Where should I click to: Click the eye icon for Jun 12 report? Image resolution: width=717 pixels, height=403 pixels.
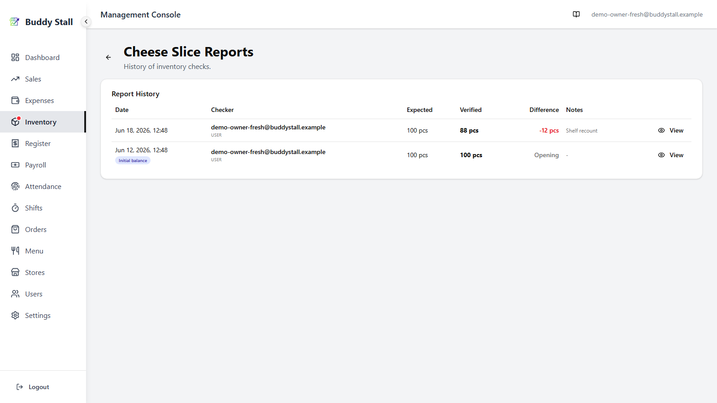tap(661, 155)
